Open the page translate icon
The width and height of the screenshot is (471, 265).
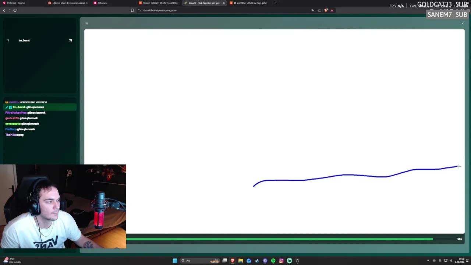(x=313, y=10)
